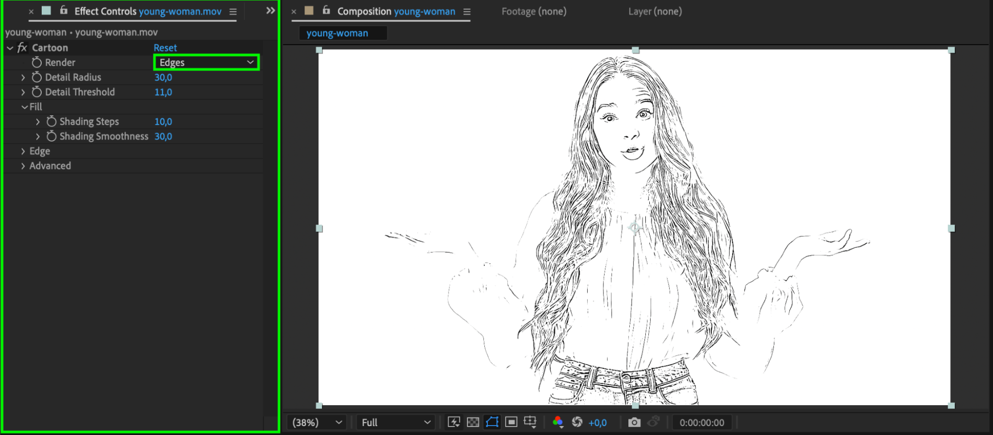Click the Fast Previews icon
Viewport: 993px width, 435px height.
coord(454,422)
